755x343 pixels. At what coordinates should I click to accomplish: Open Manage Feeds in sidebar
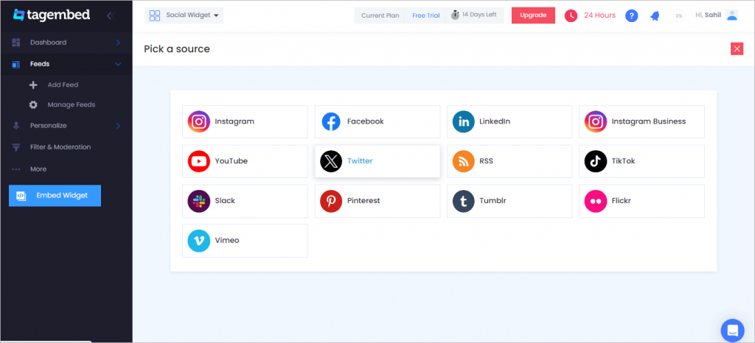click(x=72, y=105)
